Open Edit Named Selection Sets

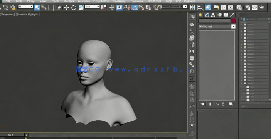(157, 7)
